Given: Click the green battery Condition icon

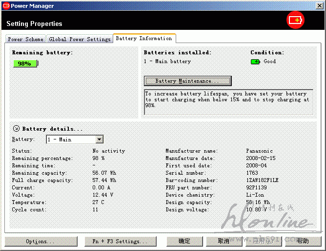Looking at the screenshot, I should click(x=255, y=62).
